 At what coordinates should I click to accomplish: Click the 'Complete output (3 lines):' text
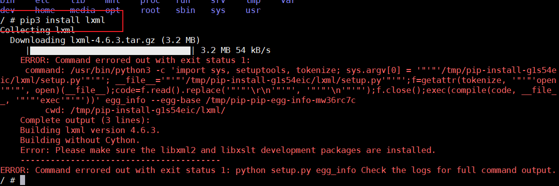pos(85,120)
